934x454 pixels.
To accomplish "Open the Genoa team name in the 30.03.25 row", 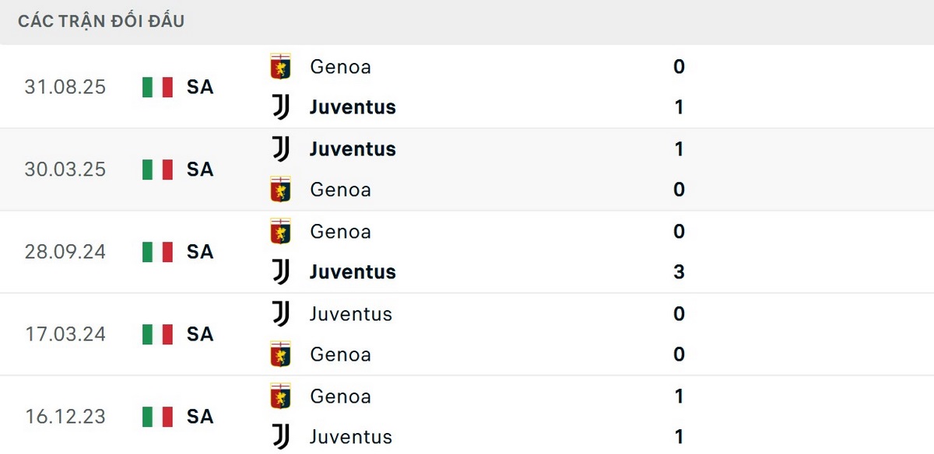I will coord(340,190).
